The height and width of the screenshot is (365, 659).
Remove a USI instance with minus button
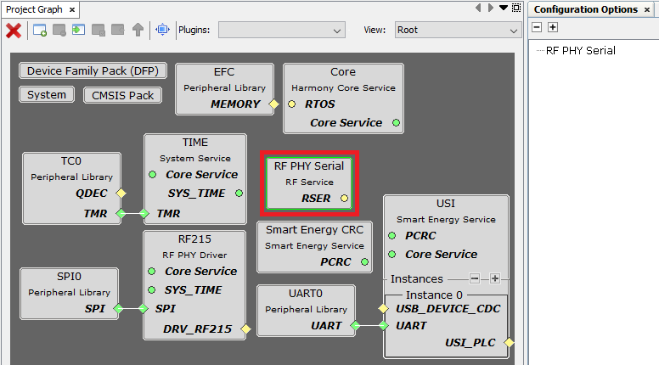tap(475, 278)
